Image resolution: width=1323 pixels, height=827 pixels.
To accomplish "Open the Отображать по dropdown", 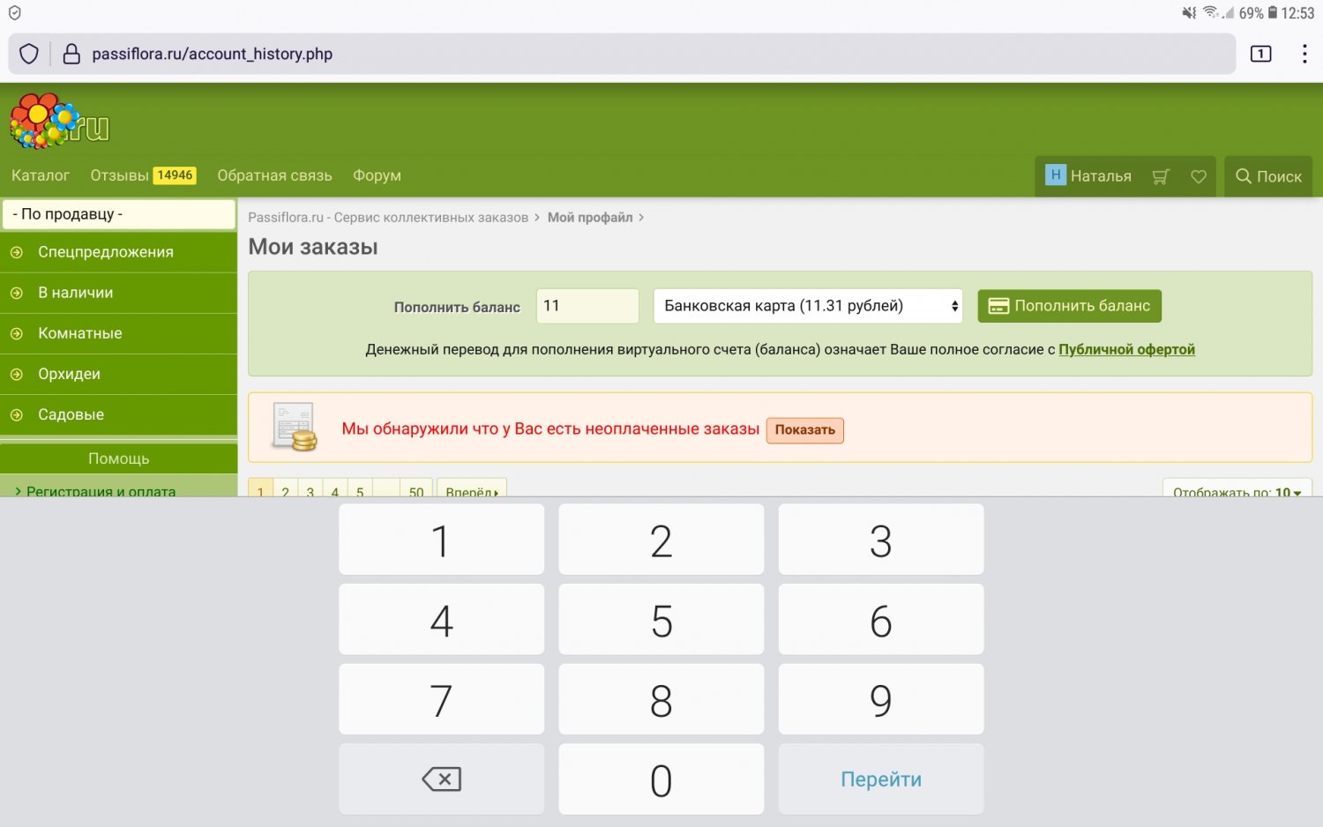I will [1237, 490].
